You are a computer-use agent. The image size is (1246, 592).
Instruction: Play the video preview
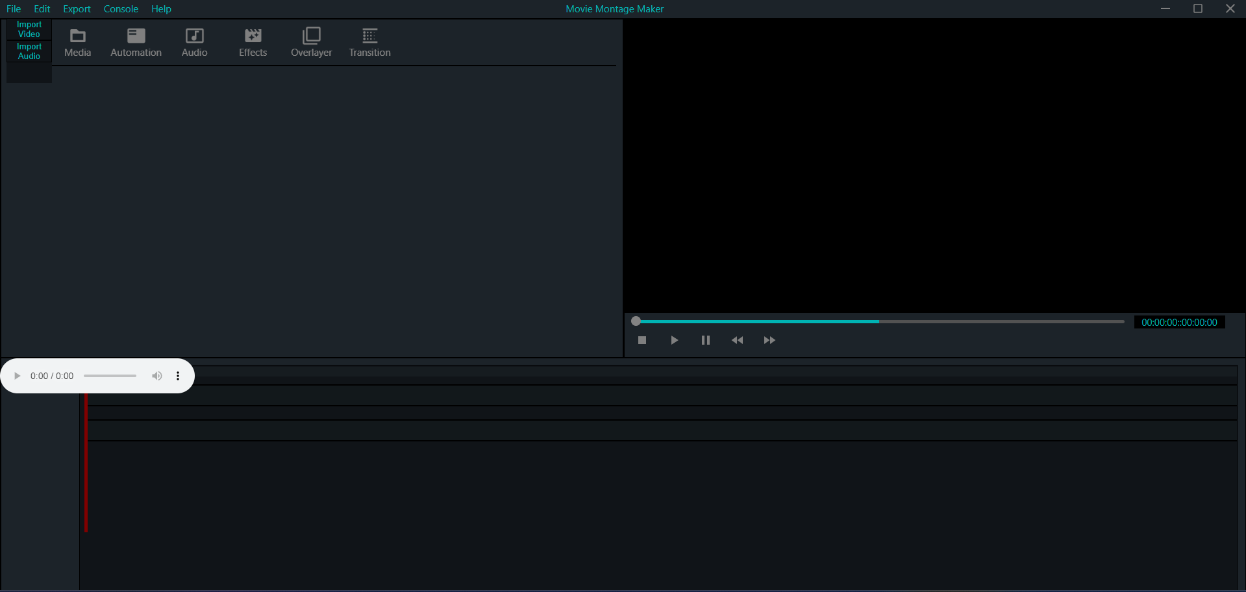click(674, 340)
